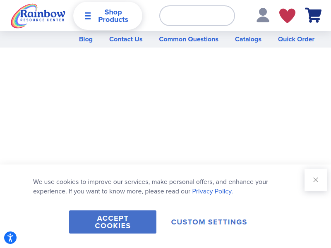Click the hamburger menu icon
This screenshot has height=248, width=331.
click(88, 16)
